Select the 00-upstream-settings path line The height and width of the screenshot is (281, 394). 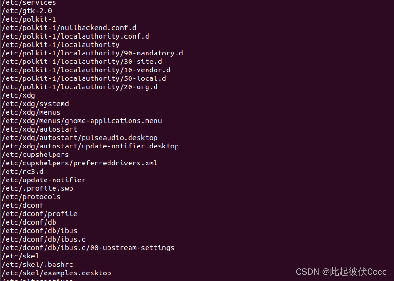pos(88,248)
